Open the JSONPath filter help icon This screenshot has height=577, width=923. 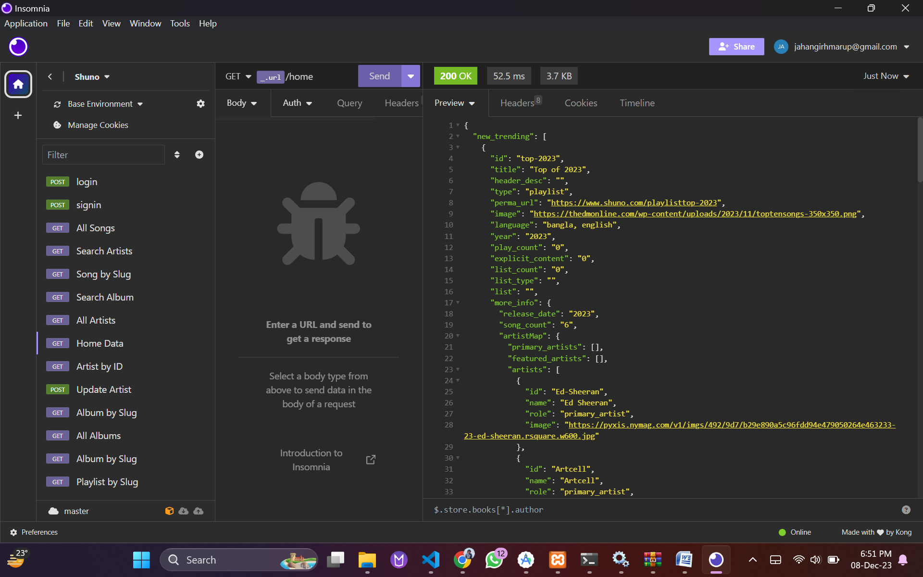point(906,510)
